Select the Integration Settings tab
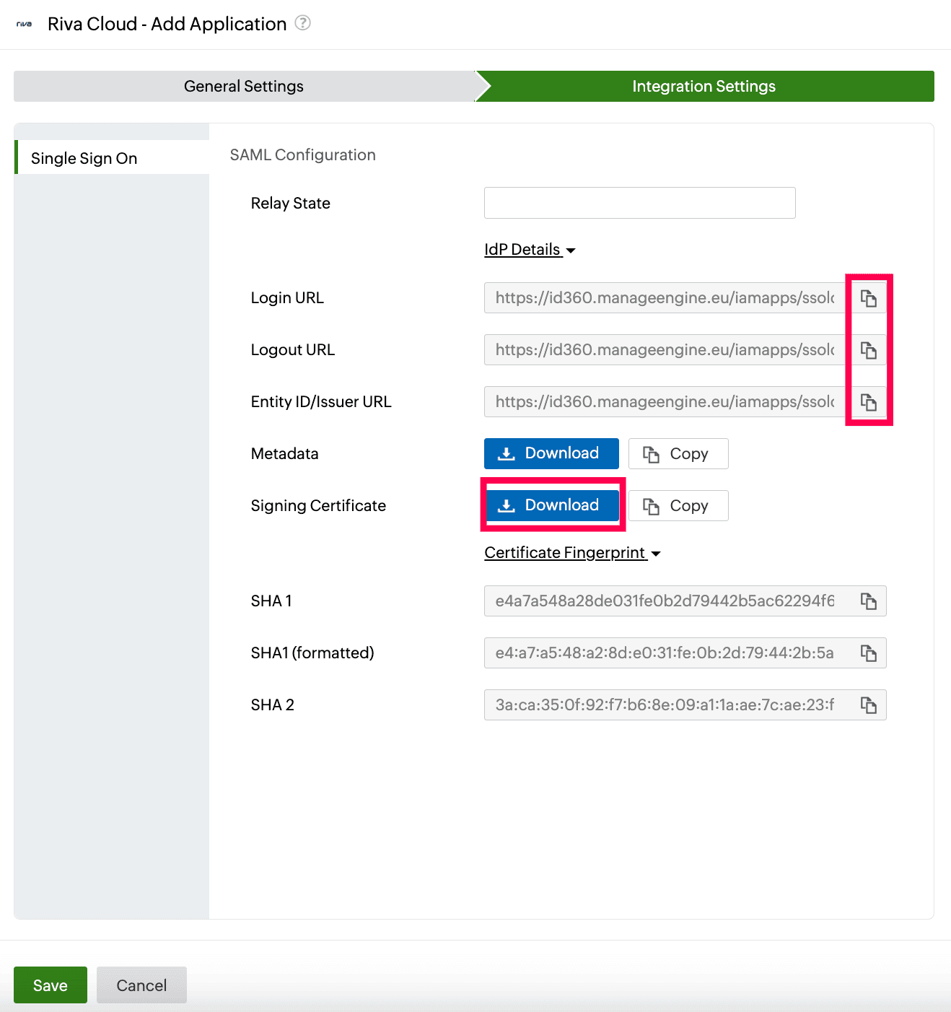Image resolution: width=951 pixels, height=1012 pixels. (704, 86)
